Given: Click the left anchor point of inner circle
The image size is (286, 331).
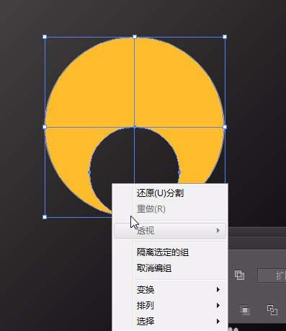Looking at the screenshot, I should pyautogui.click(x=89, y=172).
